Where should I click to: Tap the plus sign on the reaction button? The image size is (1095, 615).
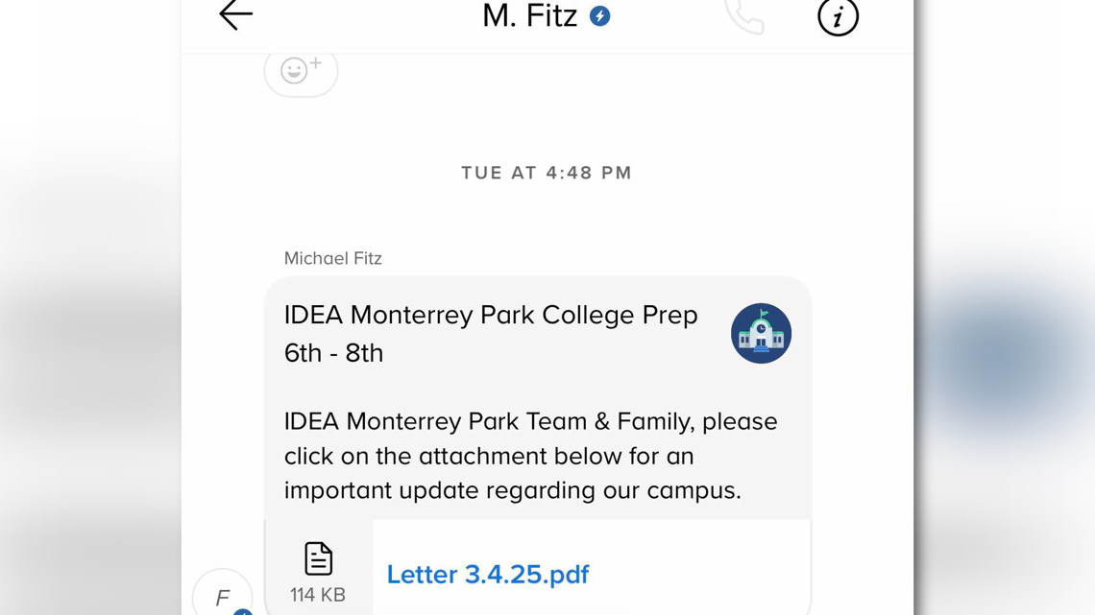click(x=316, y=63)
